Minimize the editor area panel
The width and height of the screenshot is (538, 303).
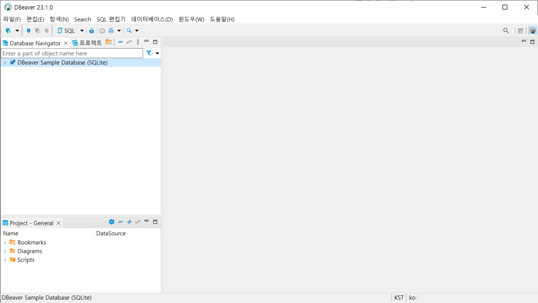(x=524, y=42)
